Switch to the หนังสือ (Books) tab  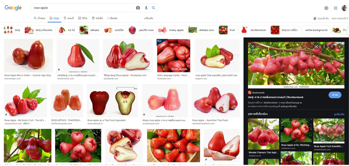pyautogui.click(x=97, y=18)
